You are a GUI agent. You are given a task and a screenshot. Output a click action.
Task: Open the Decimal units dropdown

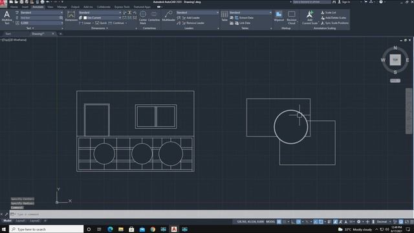(x=384, y=221)
